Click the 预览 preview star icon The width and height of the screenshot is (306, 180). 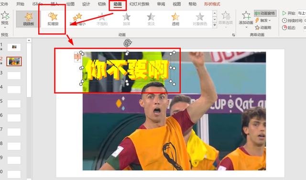coord(5,15)
